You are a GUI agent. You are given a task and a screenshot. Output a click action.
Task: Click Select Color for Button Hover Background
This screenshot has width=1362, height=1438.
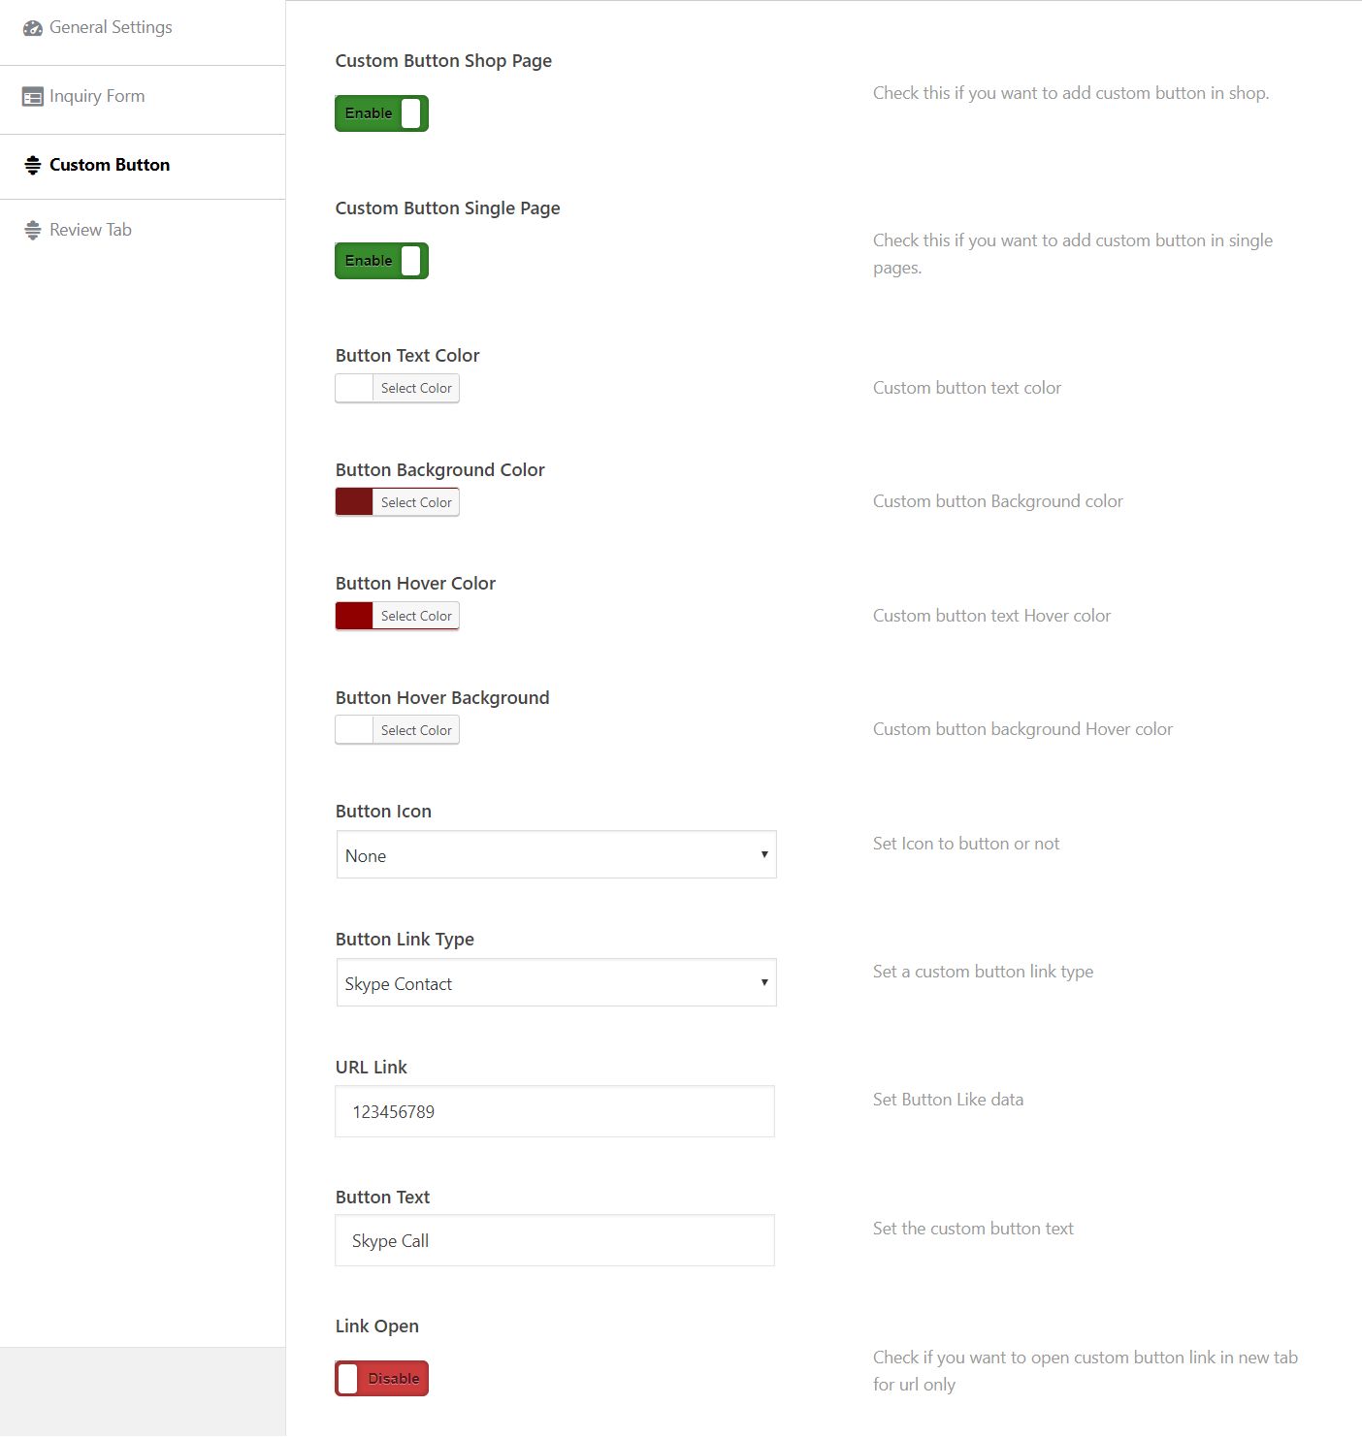point(416,730)
